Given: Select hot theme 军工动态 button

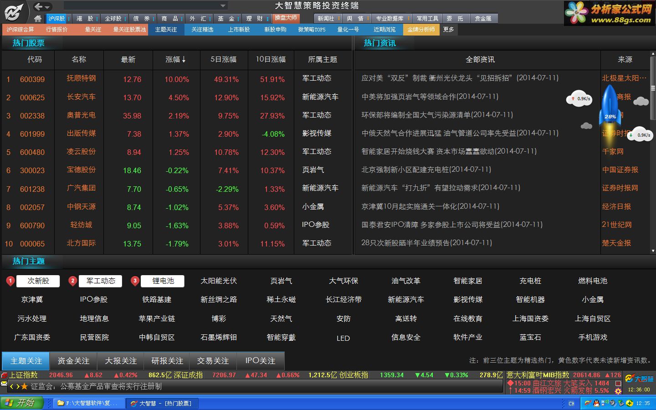Looking at the screenshot, I should pyautogui.click(x=101, y=281).
